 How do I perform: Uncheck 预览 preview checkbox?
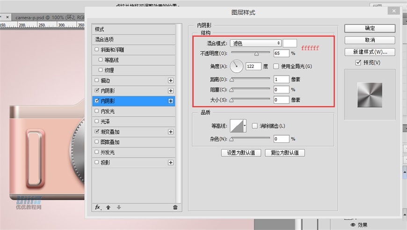pyautogui.click(x=358, y=62)
